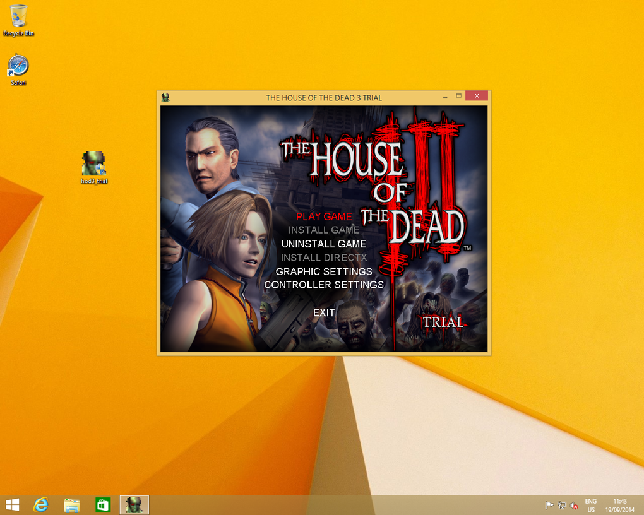The height and width of the screenshot is (515, 644).
Task: Select the INSTALL DIRECTX menu entry
Action: (x=324, y=257)
